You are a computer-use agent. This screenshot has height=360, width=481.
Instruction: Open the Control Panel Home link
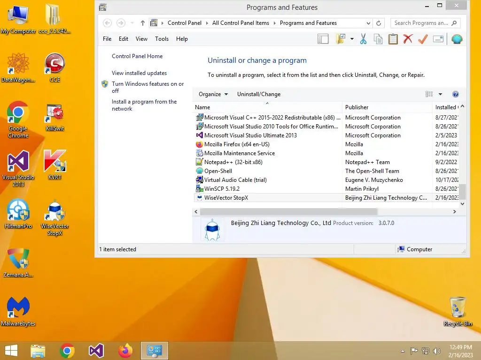[x=137, y=56]
